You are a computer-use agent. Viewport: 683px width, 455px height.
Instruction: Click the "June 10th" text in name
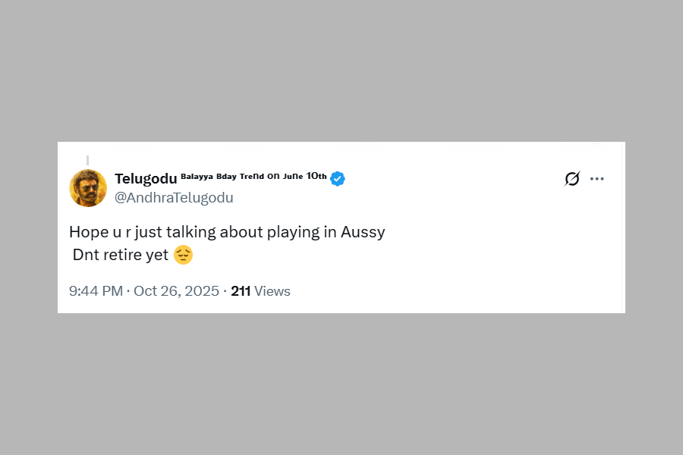305,176
